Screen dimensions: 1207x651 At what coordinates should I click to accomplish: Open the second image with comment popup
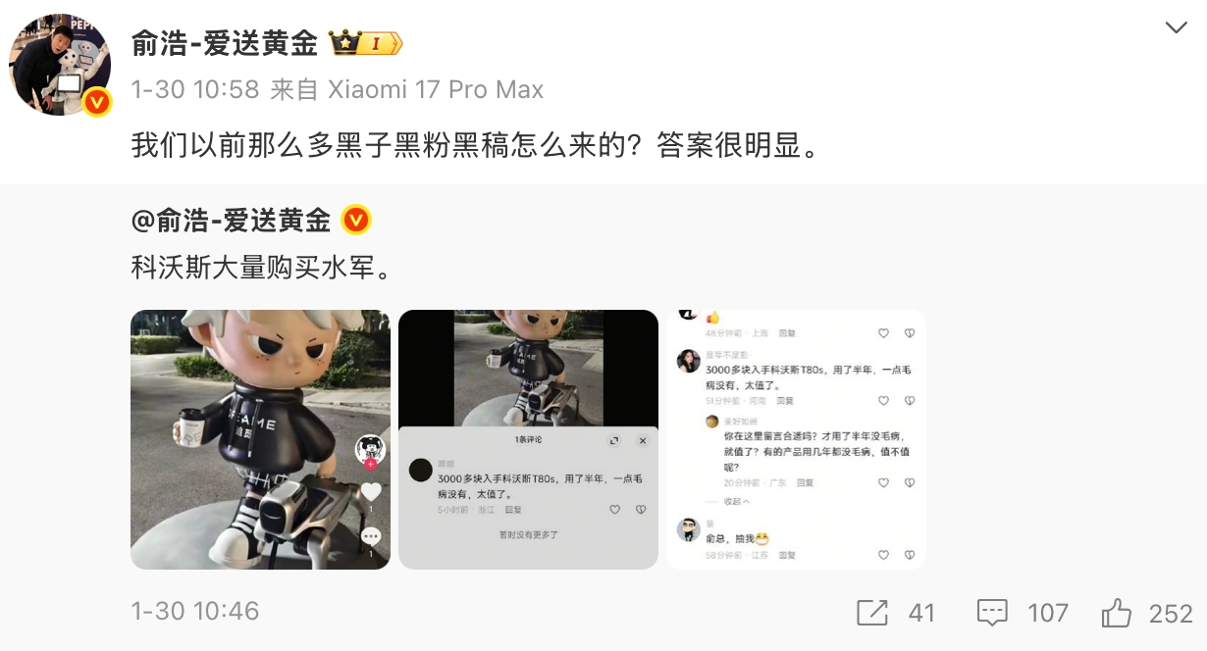pos(528,439)
